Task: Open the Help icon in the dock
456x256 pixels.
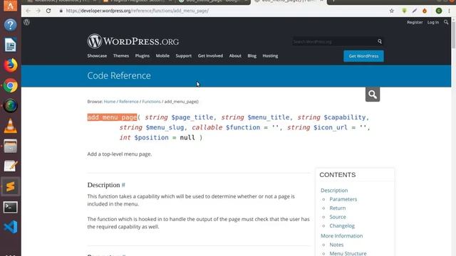Action: pos(10,25)
